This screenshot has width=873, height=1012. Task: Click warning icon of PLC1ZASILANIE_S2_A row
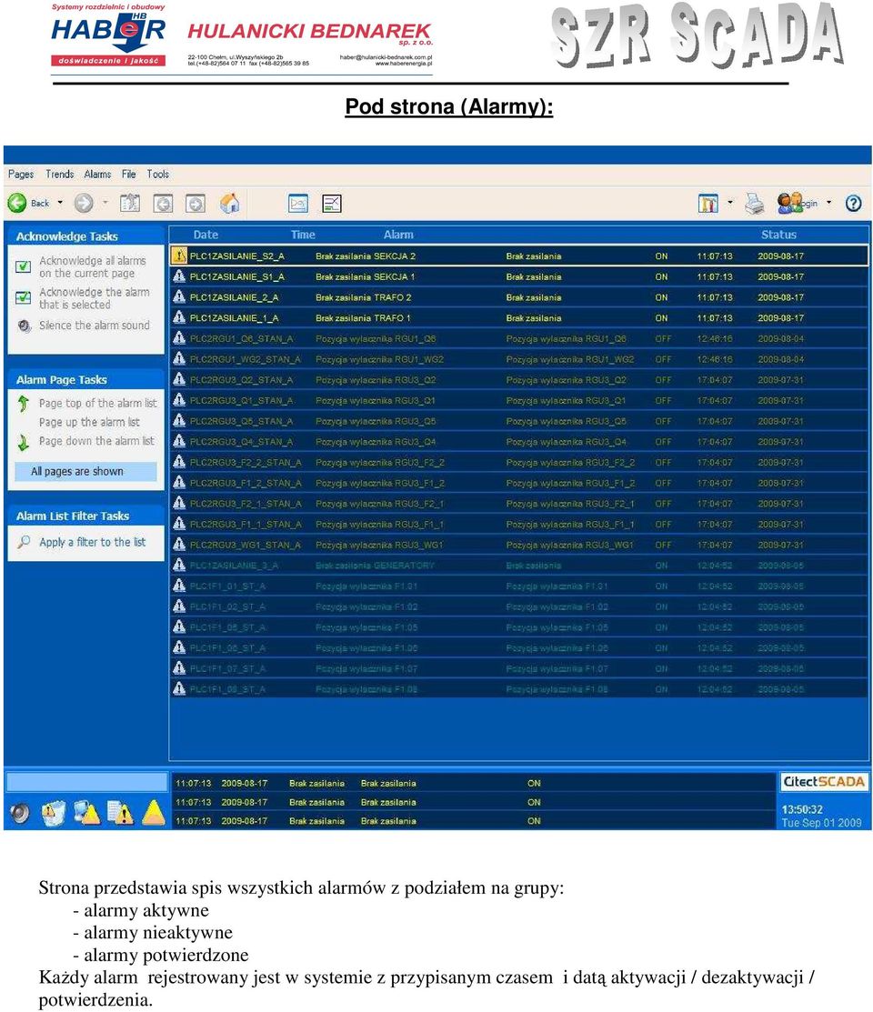coord(179,256)
